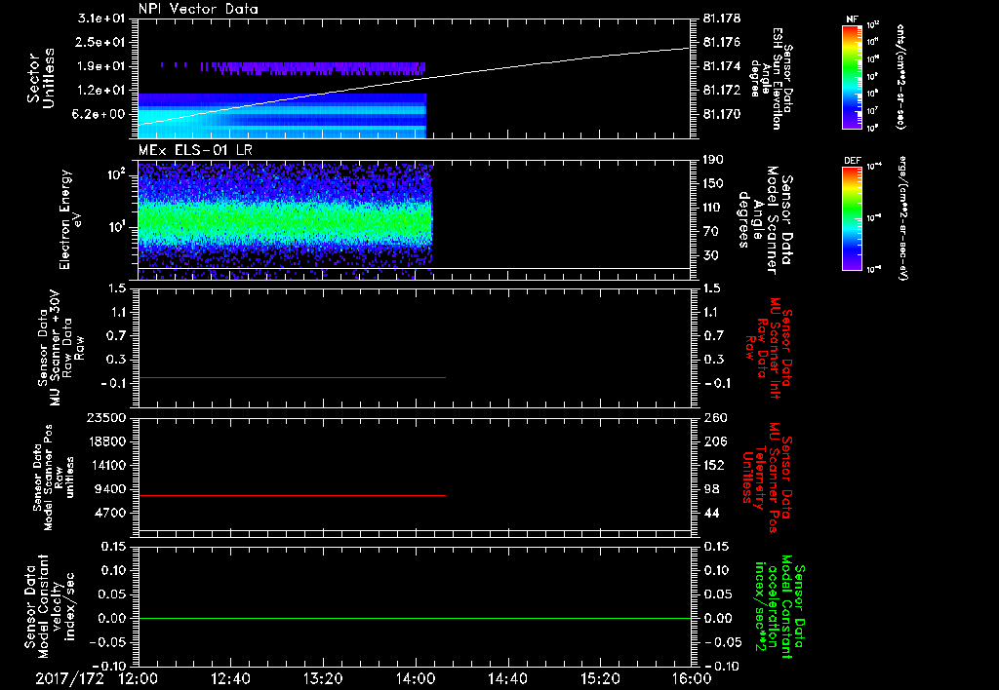Image resolution: width=999 pixels, height=690 pixels.
Task: Click the red "MU Scanner Init Raw Data" label
Action: (x=769, y=348)
